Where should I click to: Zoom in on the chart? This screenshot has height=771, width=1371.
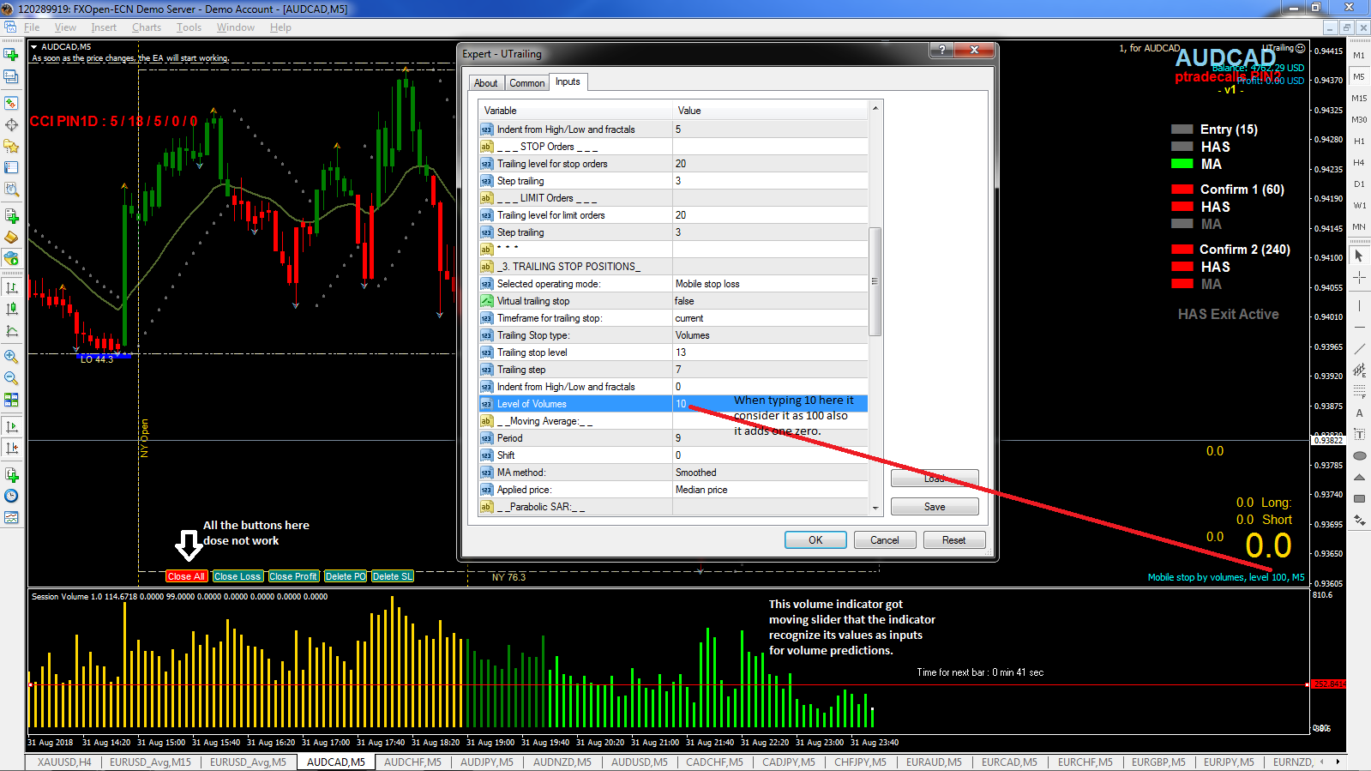[x=11, y=357]
